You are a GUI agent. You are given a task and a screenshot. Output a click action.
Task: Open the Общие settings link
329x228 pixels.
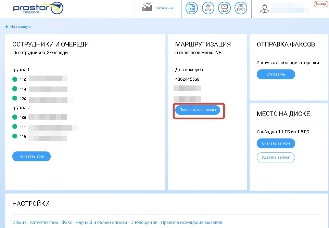tap(20, 222)
